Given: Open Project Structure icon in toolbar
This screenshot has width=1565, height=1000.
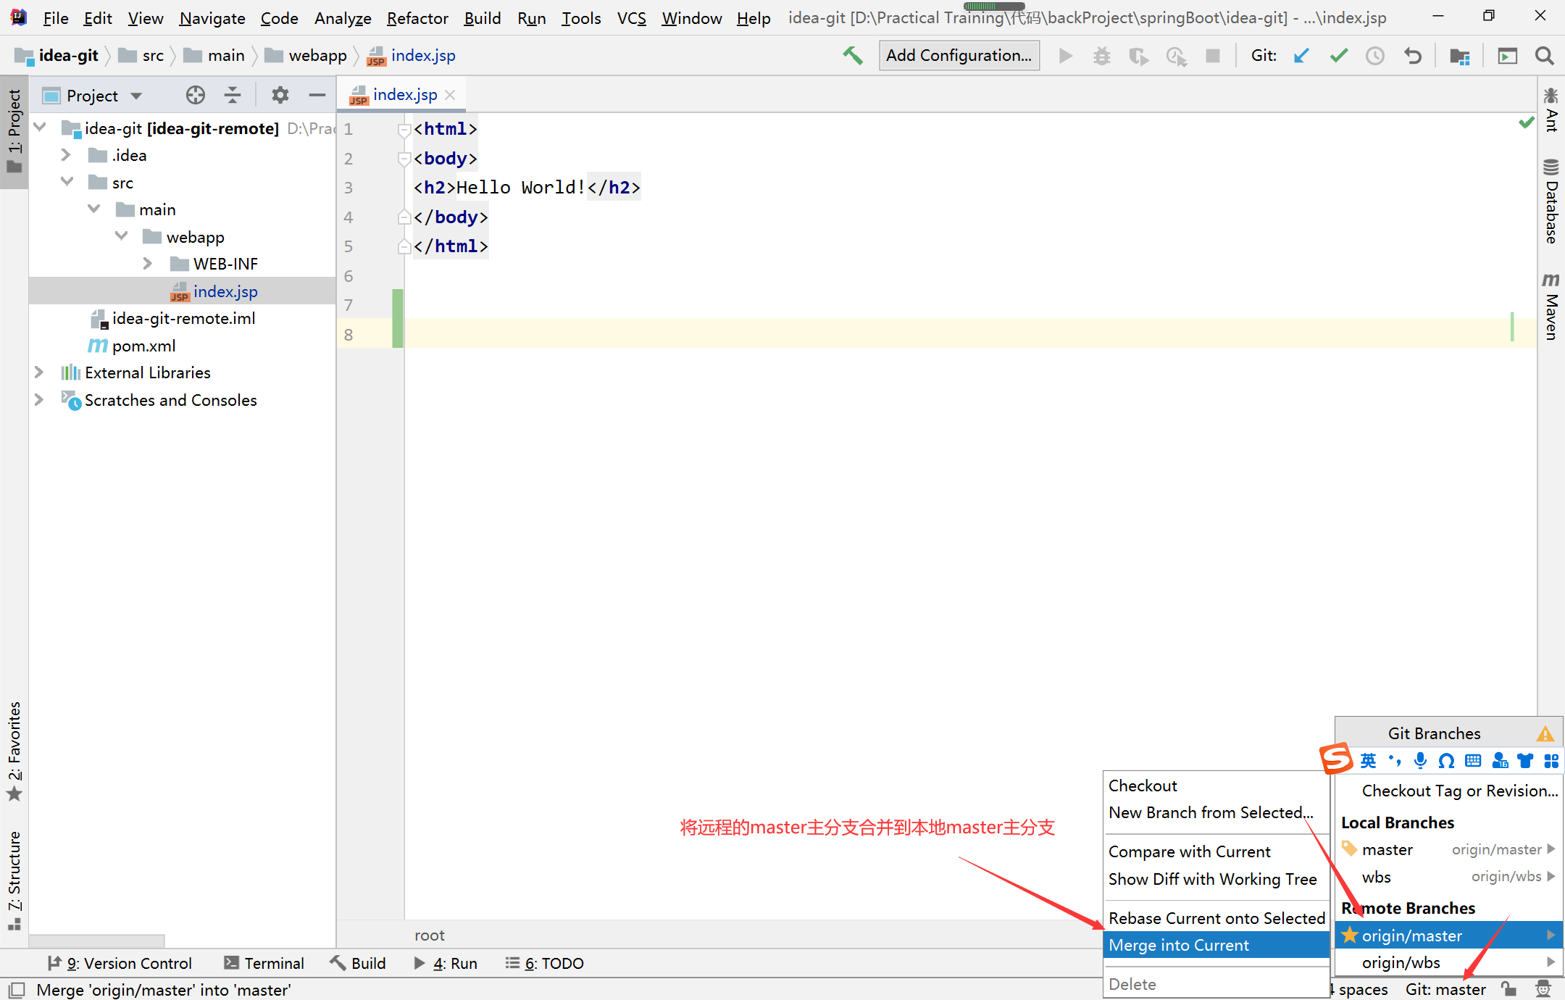Looking at the screenshot, I should [1459, 56].
